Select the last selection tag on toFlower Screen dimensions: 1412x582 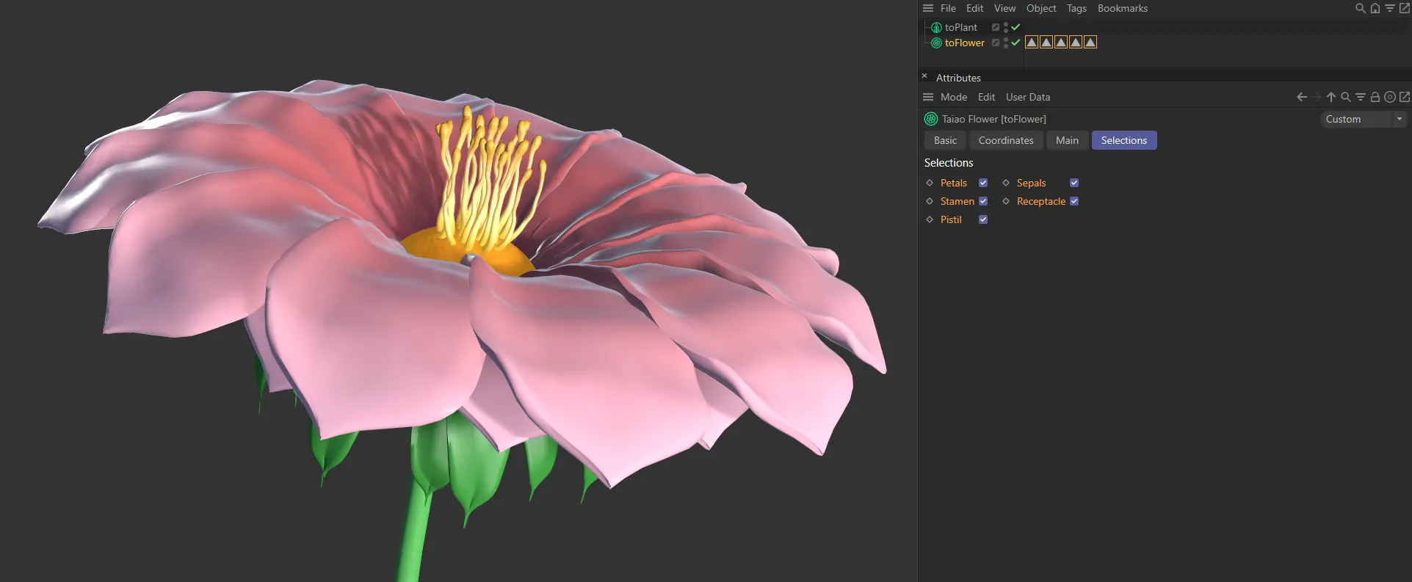tap(1090, 43)
